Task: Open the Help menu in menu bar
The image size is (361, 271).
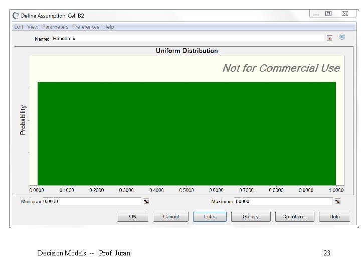Action: coord(108,27)
